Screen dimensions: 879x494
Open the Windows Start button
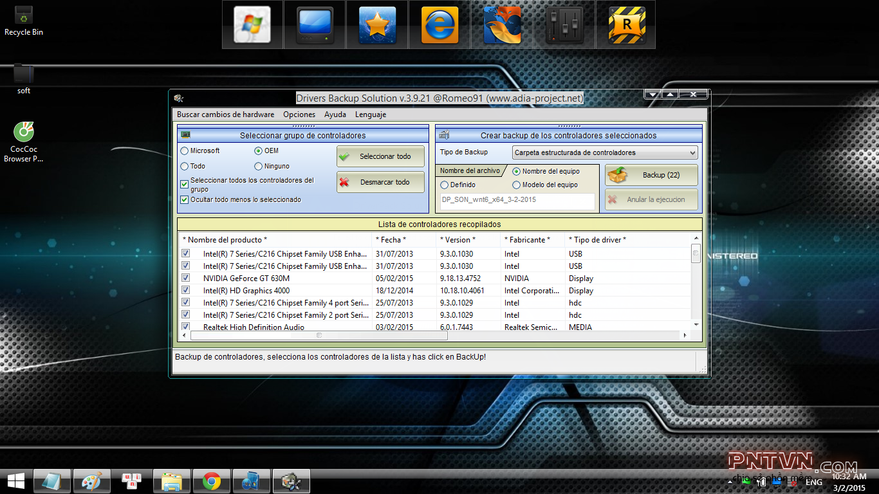[16, 481]
